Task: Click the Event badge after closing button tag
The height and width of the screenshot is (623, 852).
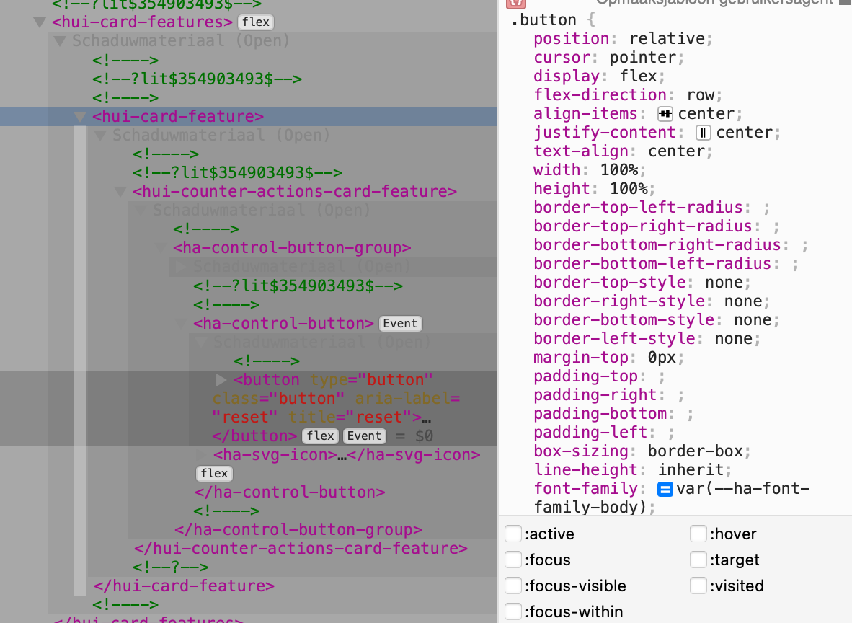Action: [x=364, y=436]
